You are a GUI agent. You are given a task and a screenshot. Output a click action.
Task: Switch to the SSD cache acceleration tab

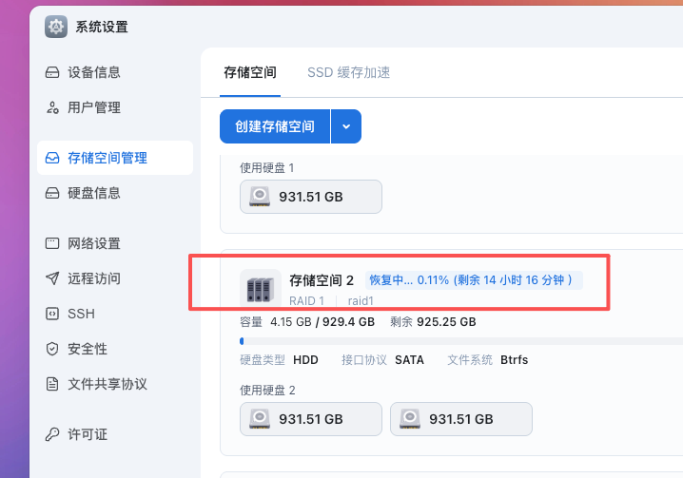tap(348, 72)
